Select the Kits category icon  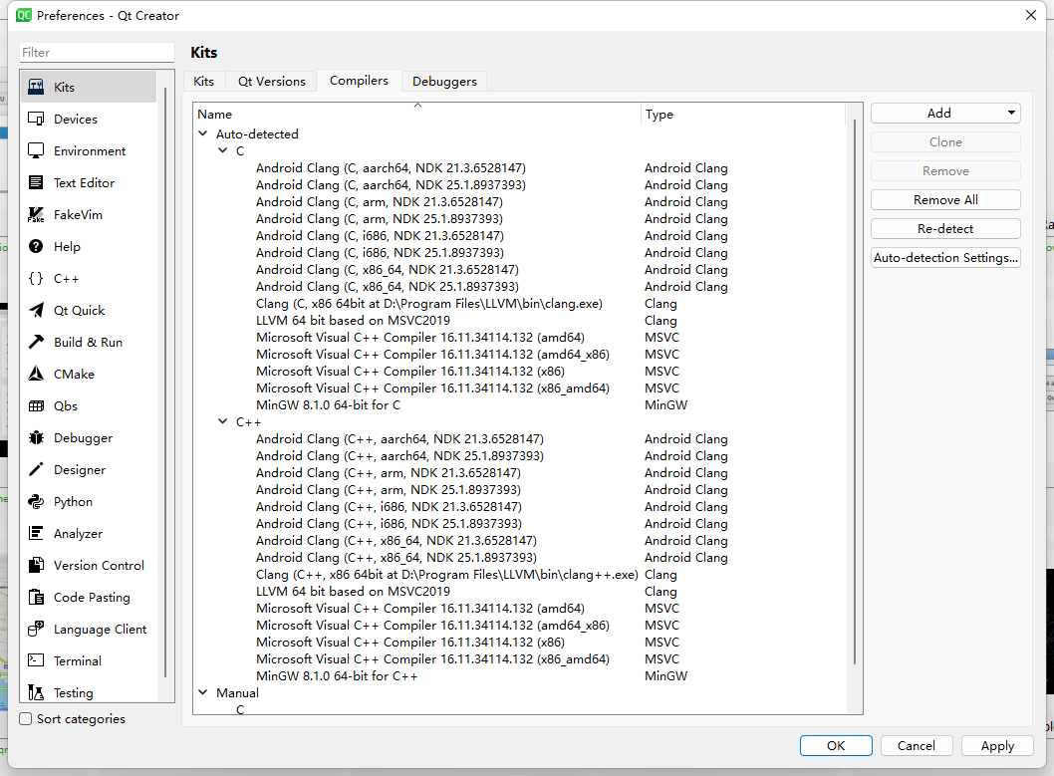36,87
